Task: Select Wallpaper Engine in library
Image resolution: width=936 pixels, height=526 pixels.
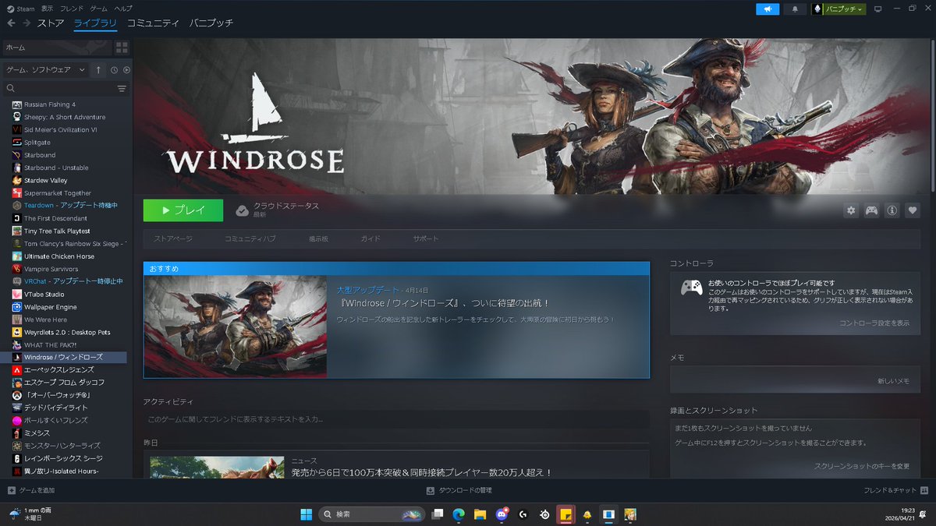Action: pos(50,307)
